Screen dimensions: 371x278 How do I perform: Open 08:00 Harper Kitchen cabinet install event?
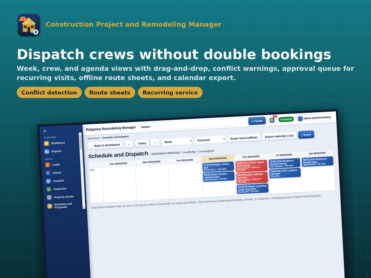tap(219, 176)
